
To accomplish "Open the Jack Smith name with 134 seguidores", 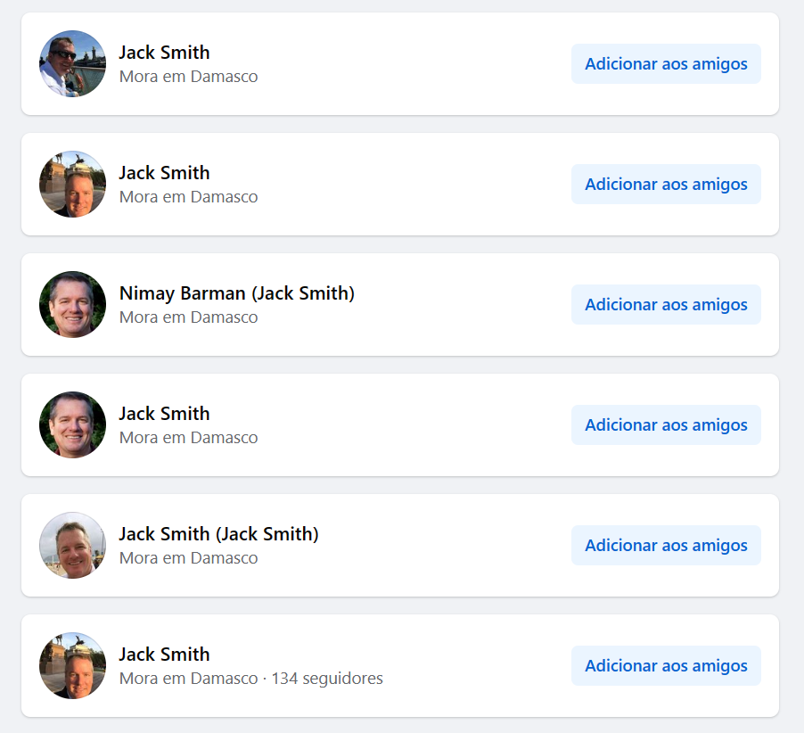I will click(x=164, y=655).
